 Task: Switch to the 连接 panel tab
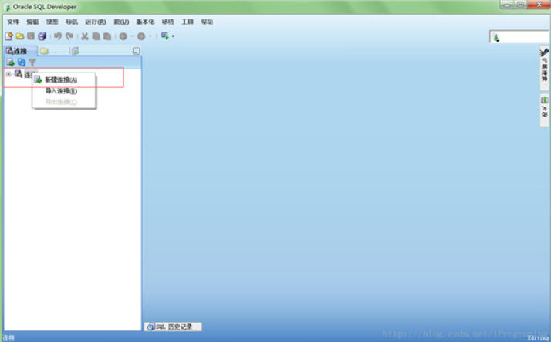17,51
